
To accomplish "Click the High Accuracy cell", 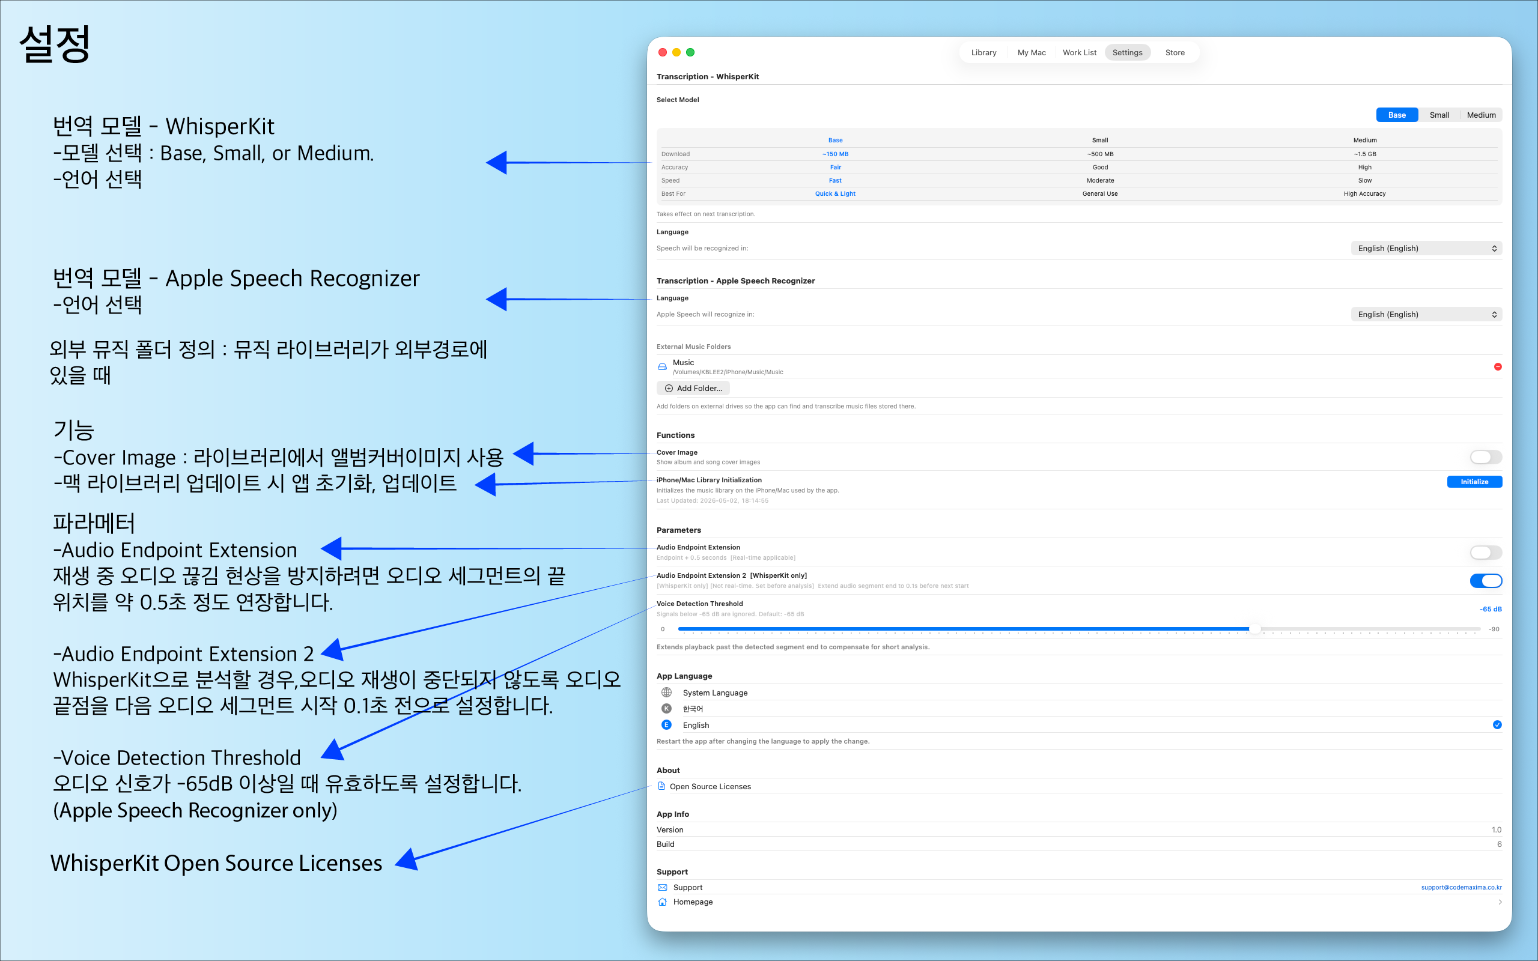I will click(x=1364, y=194).
